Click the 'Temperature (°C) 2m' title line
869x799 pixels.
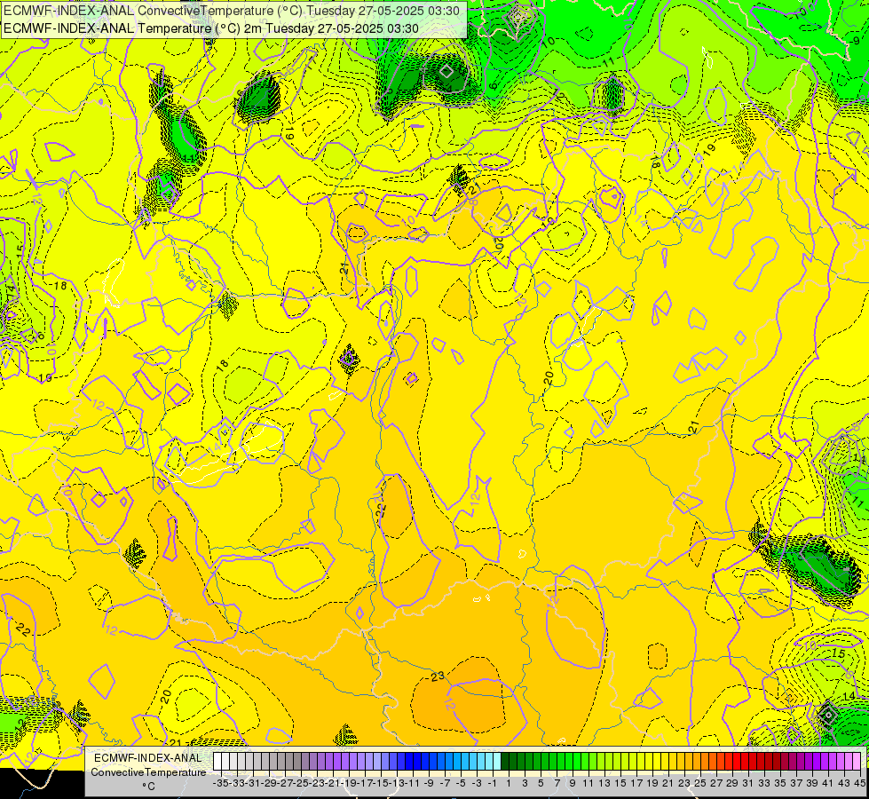[x=211, y=28]
